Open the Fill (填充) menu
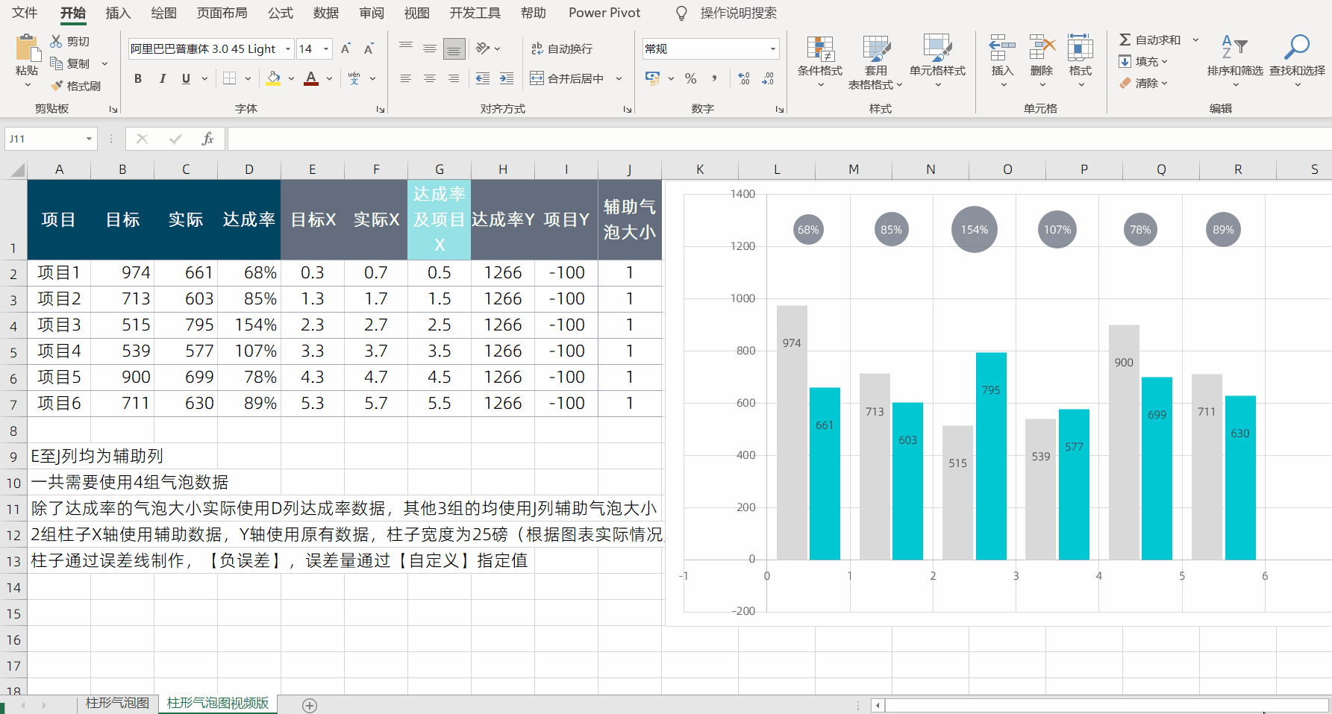Screen dimensions: 1332x714 (x=1144, y=61)
